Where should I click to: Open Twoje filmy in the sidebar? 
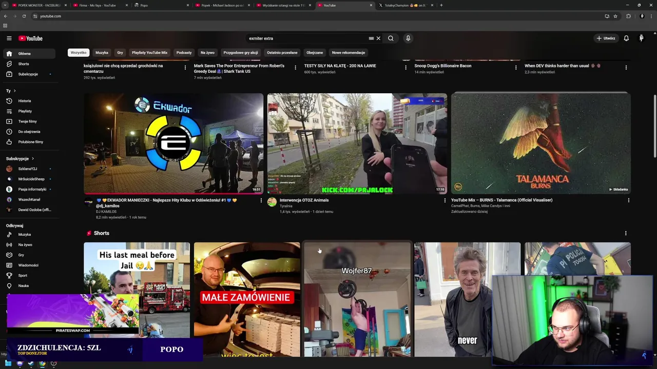(x=30, y=121)
